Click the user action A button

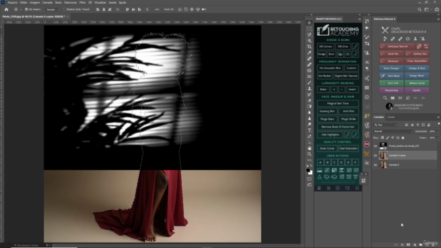click(x=320, y=163)
